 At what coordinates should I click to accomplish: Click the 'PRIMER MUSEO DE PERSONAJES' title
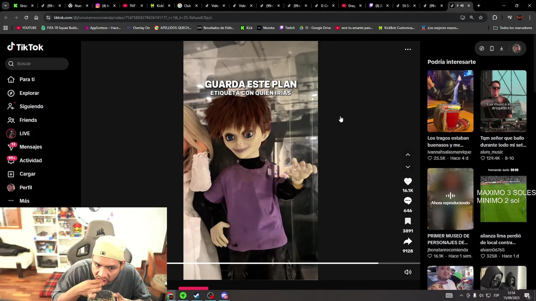coord(448,239)
